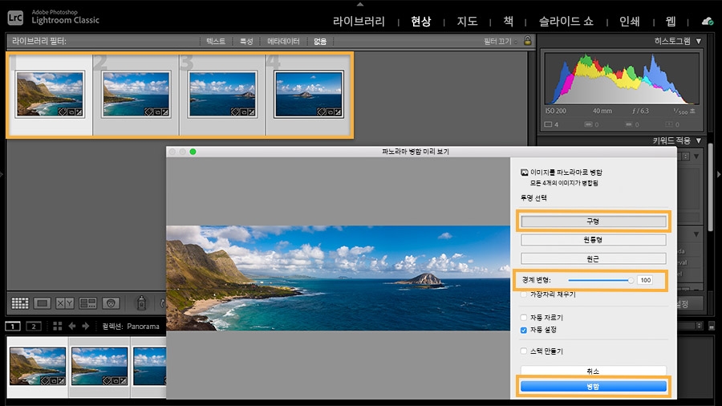Click the 컬렉션: Panorama source label
This screenshot has width=722, height=406.
[x=131, y=326]
